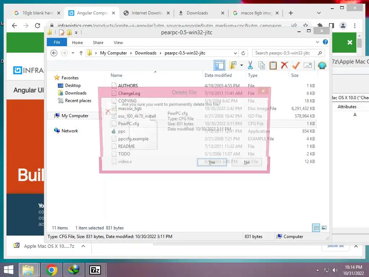The image size is (369, 277).
Task: Open recent locations dropdown arrow
Action: [73, 53]
